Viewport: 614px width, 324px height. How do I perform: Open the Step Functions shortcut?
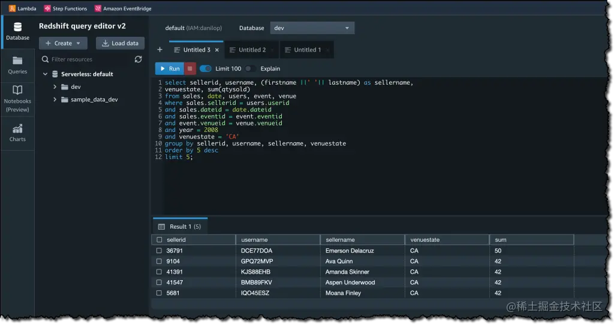click(65, 8)
